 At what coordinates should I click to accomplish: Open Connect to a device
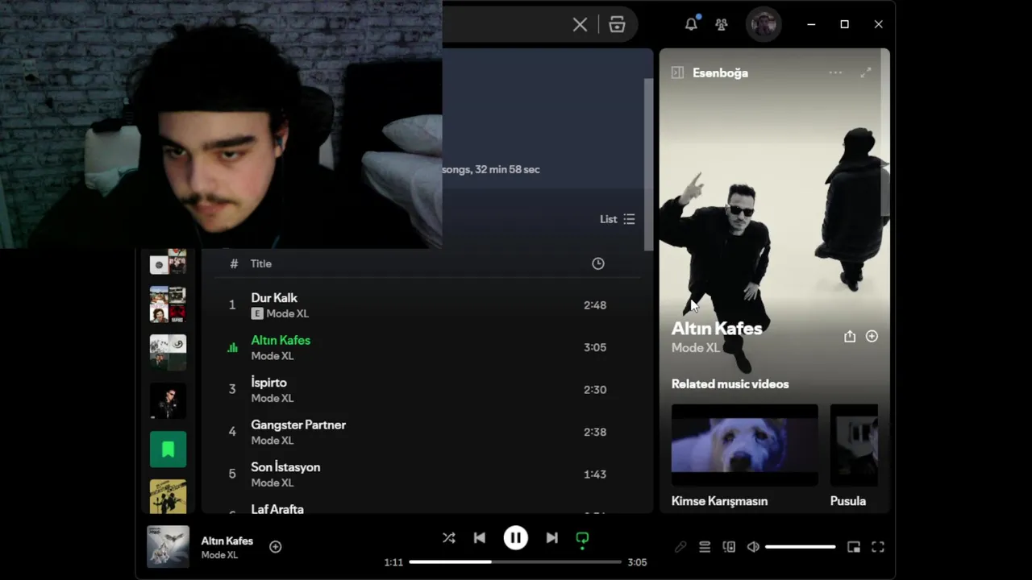pyautogui.click(x=729, y=547)
